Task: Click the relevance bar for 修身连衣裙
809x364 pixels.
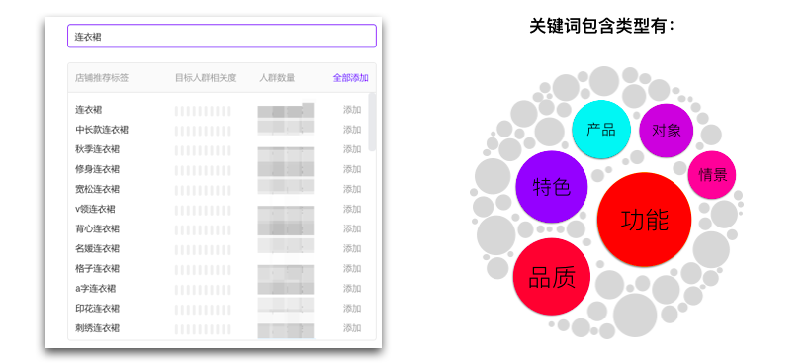Action: (x=203, y=170)
